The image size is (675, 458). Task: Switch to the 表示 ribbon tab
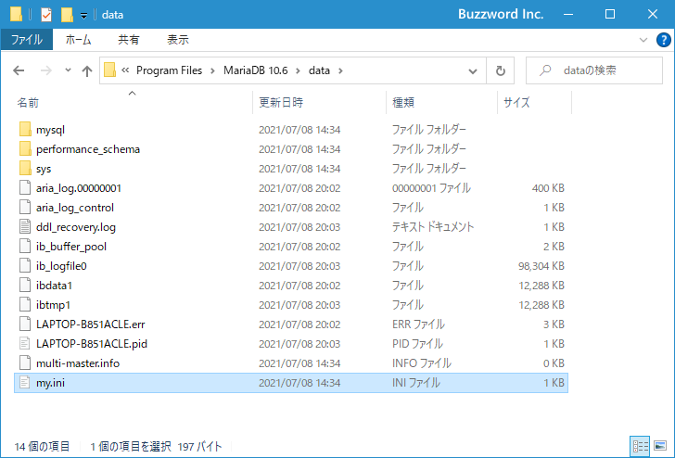tap(178, 40)
